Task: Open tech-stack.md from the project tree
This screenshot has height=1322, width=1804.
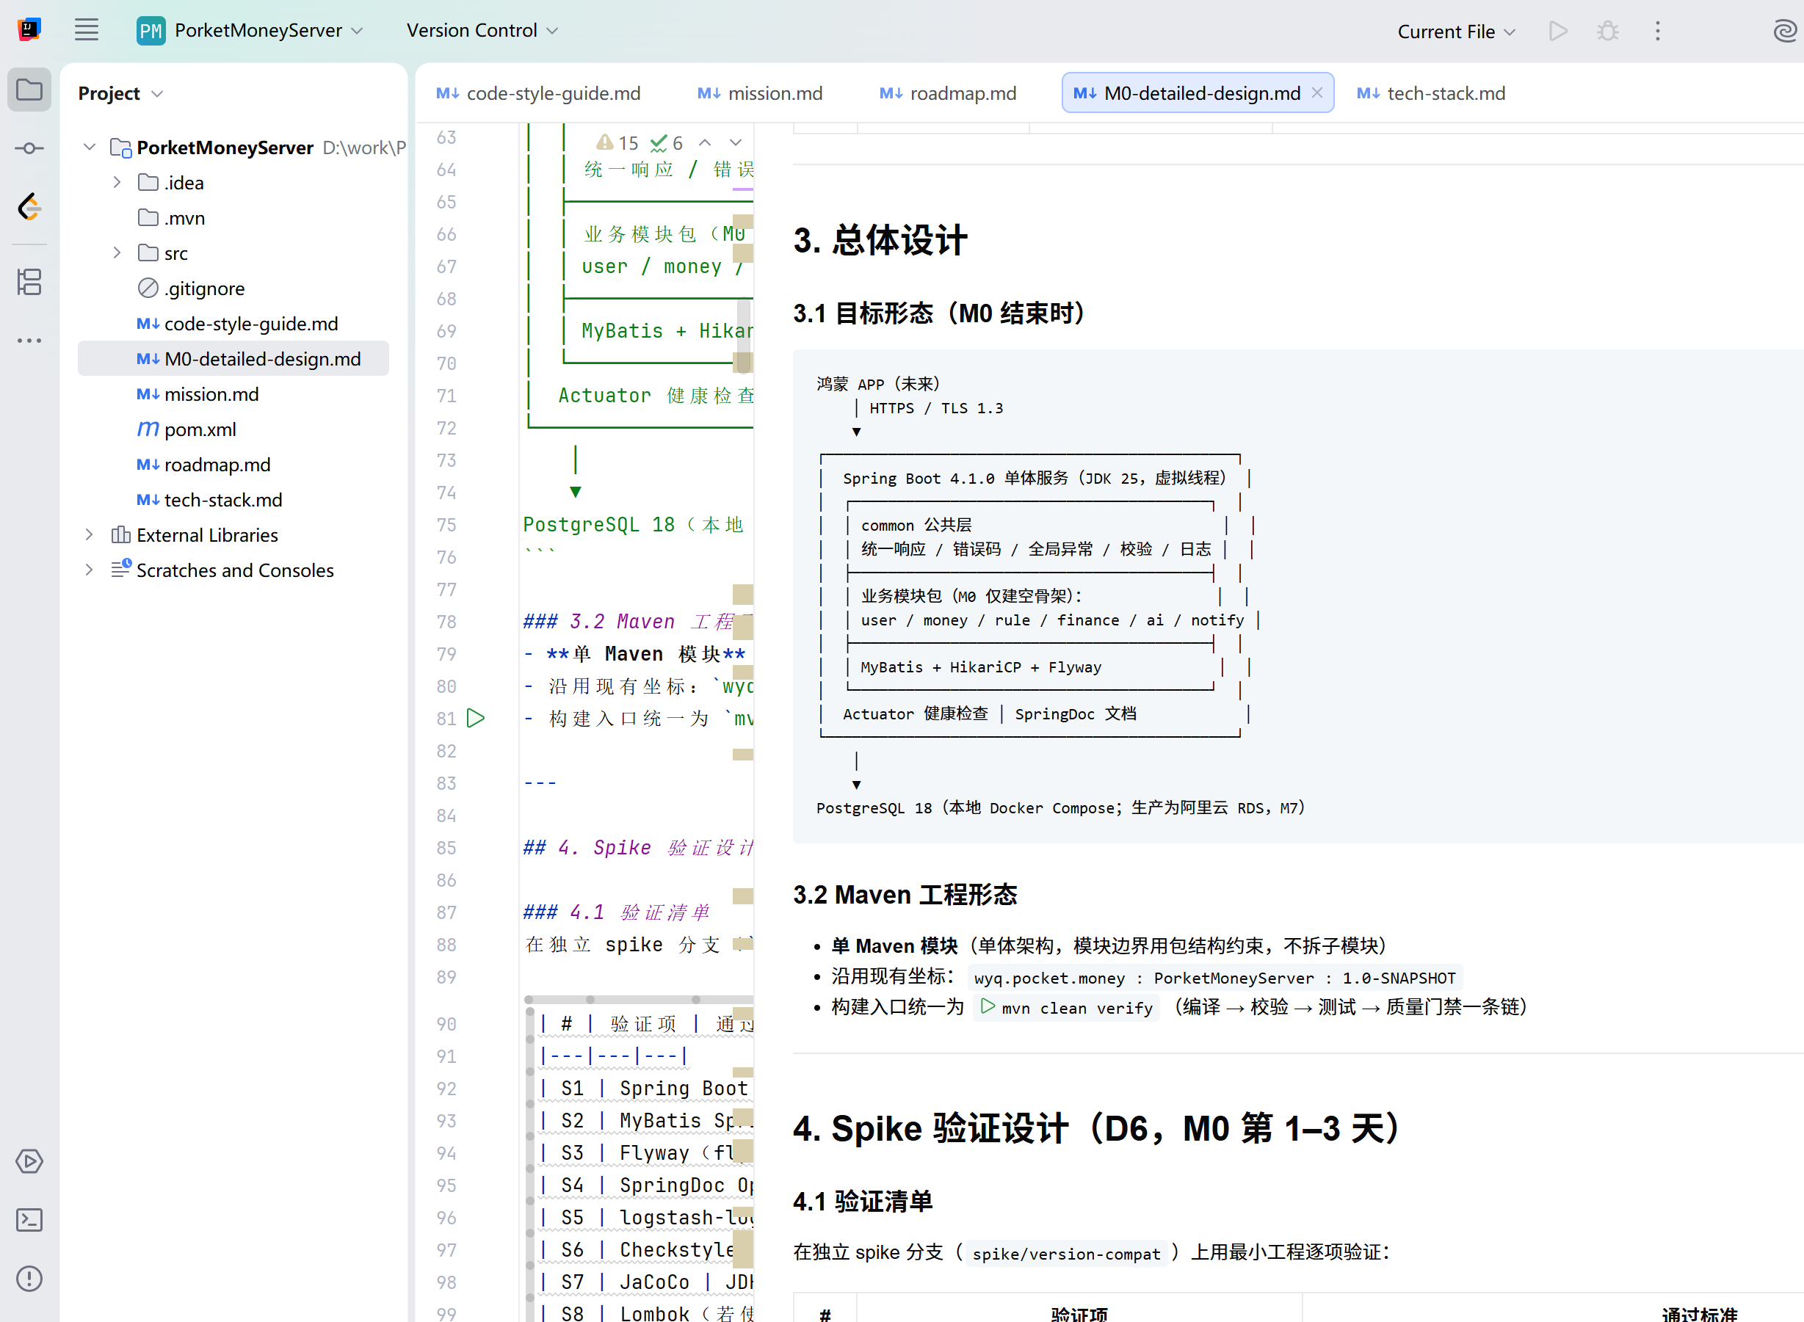Action: (x=209, y=499)
